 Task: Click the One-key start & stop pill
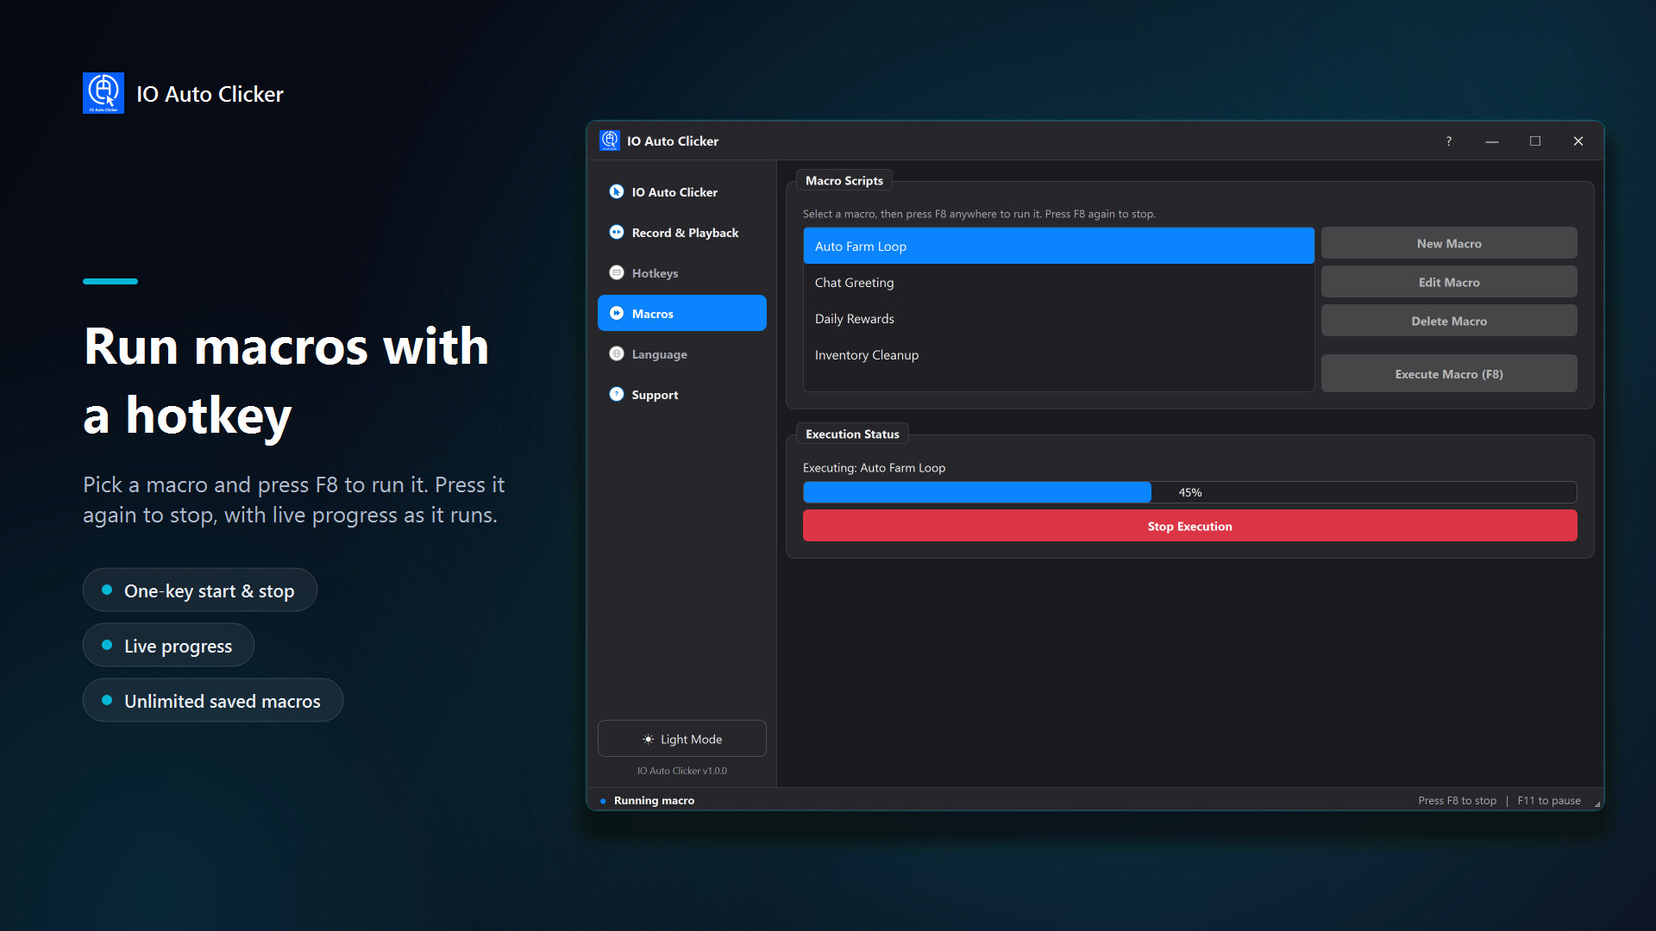coord(200,590)
